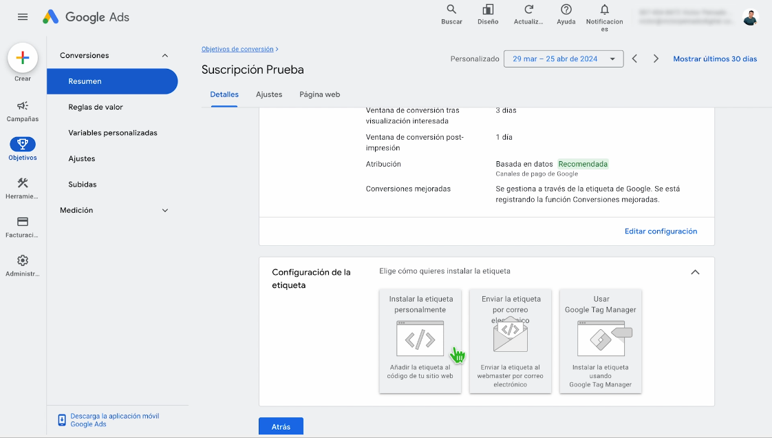772x438 pixels.
Task: Click 'Canales de pago de Google' text
Action: click(x=537, y=174)
